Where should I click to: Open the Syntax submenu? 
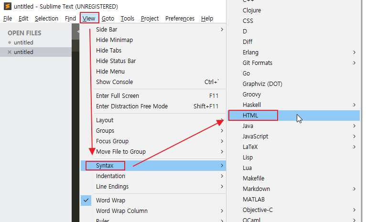coord(153,166)
